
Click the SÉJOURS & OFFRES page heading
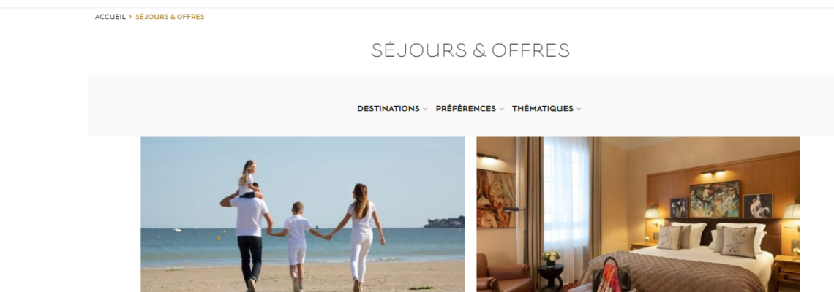tap(470, 50)
